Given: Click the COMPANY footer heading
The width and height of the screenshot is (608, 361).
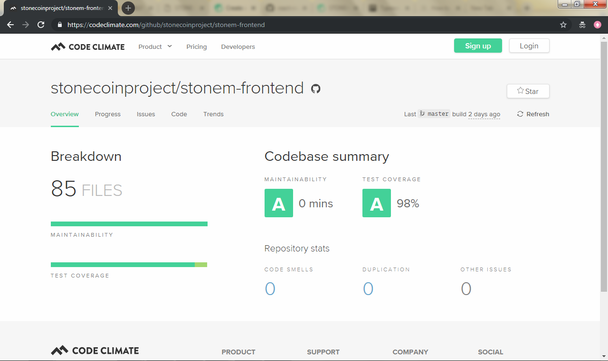Looking at the screenshot, I should point(410,352).
